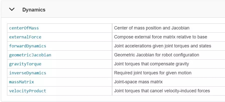Screen dimensions: 225x102
Task: Click 'Required joint torques for given motion' text
Action: tap(153, 73)
